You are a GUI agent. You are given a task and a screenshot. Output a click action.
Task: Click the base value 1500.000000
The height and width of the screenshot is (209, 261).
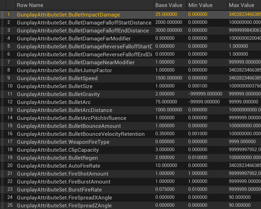169,78
